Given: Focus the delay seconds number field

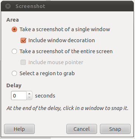Looking at the screenshot, I should pyautogui.click(x=19, y=96).
